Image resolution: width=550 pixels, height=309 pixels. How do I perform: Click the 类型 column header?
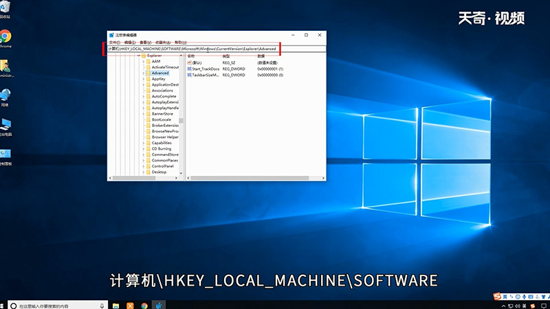[226, 56]
